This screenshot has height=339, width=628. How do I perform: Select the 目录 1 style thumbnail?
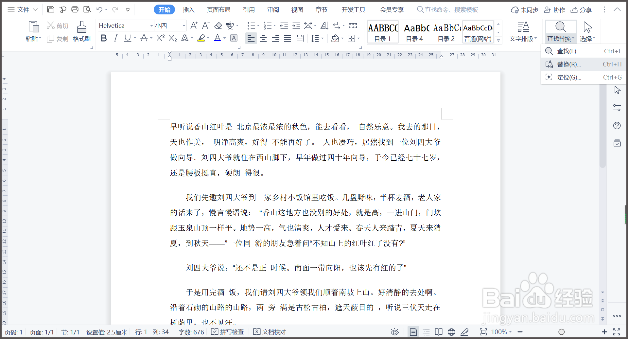click(x=382, y=32)
